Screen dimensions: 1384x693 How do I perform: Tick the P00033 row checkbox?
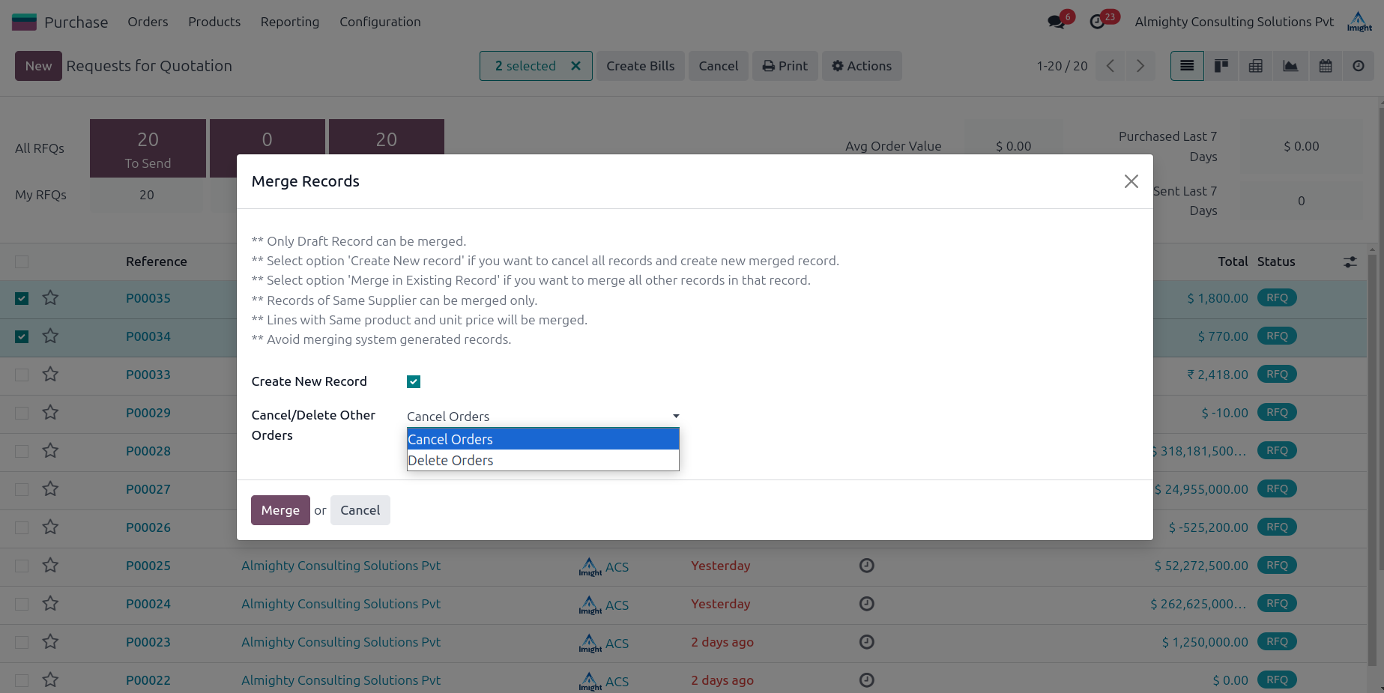[x=22, y=375]
